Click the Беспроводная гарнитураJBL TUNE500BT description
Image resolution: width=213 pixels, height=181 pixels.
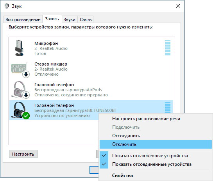click(75, 110)
